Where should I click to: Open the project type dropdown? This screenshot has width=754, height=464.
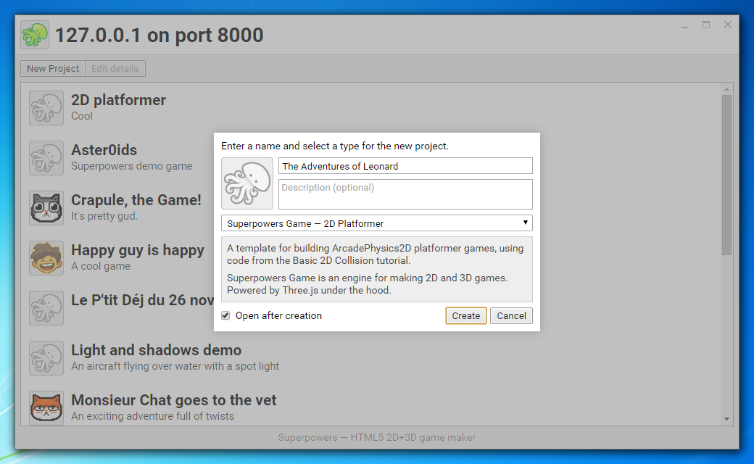(377, 223)
